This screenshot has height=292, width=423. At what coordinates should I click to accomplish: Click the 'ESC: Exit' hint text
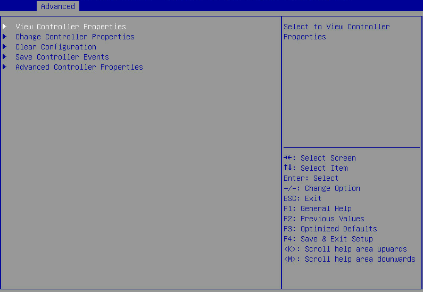tap(302, 198)
